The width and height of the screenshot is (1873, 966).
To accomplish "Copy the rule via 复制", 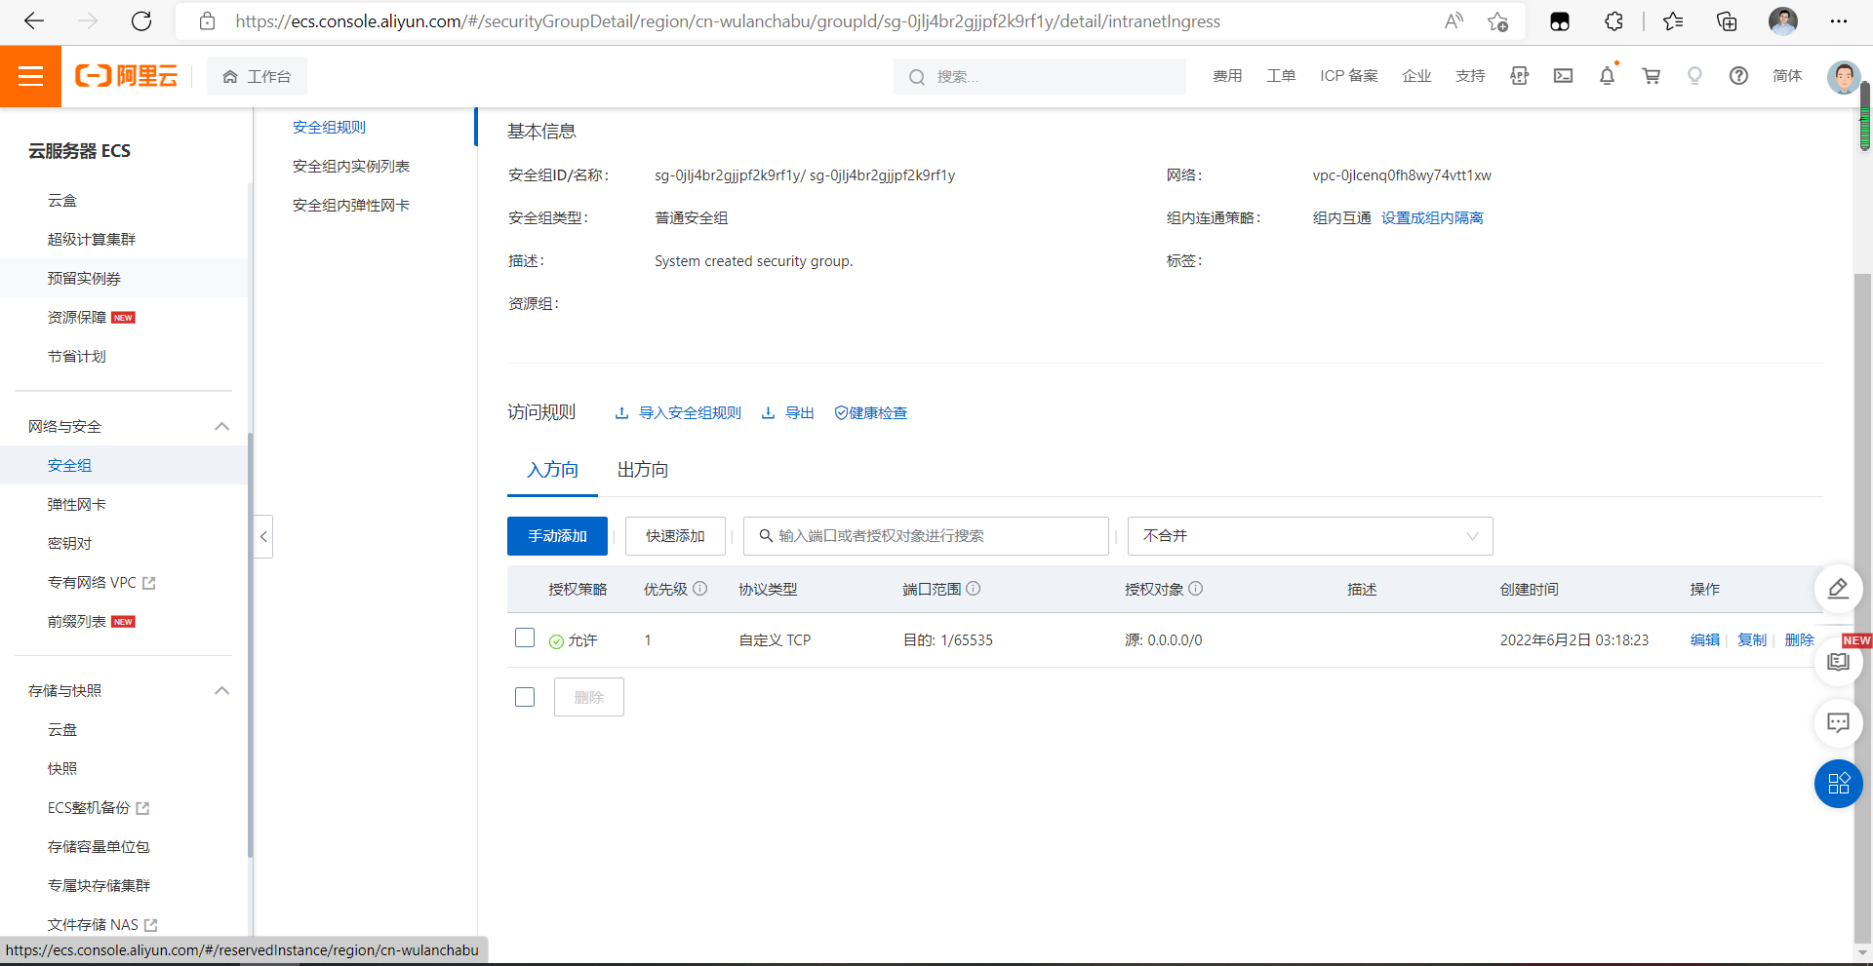I will pyautogui.click(x=1752, y=640).
